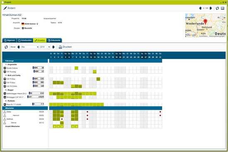Refresh project using top-right reload icon
The width and height of the screenshot is (228, 152).
pyautogui.click(x=217, y=8)
